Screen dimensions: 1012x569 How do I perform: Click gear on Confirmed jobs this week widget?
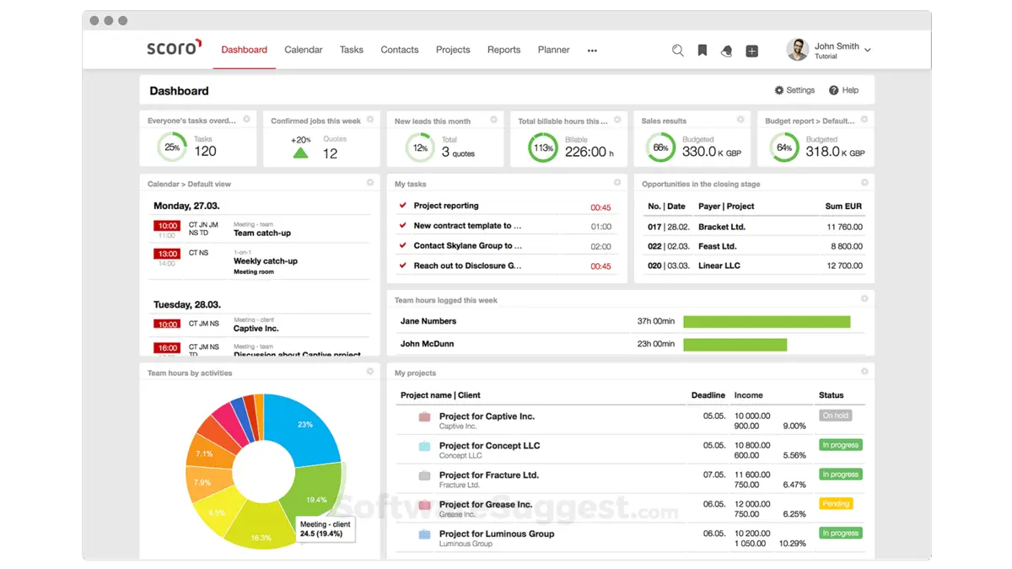tap(370, 120)
